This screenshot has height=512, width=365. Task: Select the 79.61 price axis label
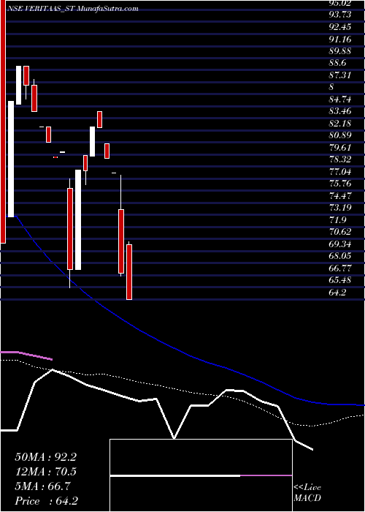point(340,148)
